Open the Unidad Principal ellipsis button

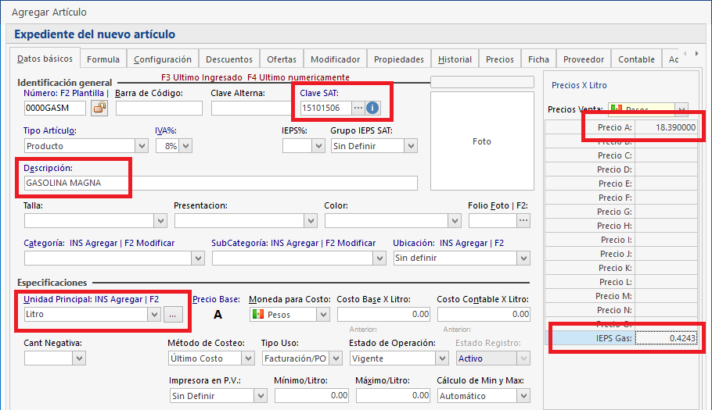click(173, 314)
